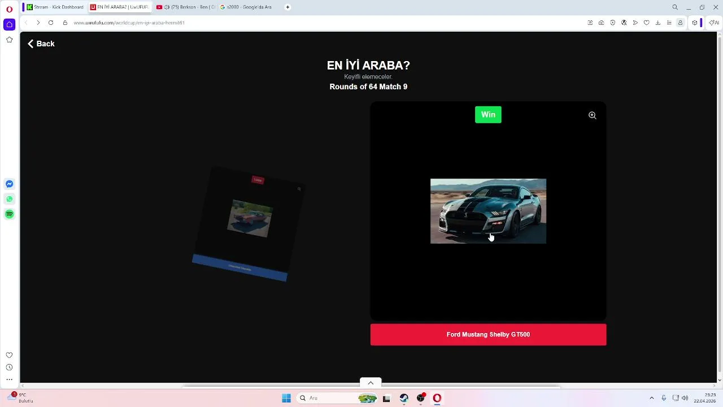The image size is (723, 407).
Task: Open Steam from the taskbar
Action: click(x=404, y=398)
